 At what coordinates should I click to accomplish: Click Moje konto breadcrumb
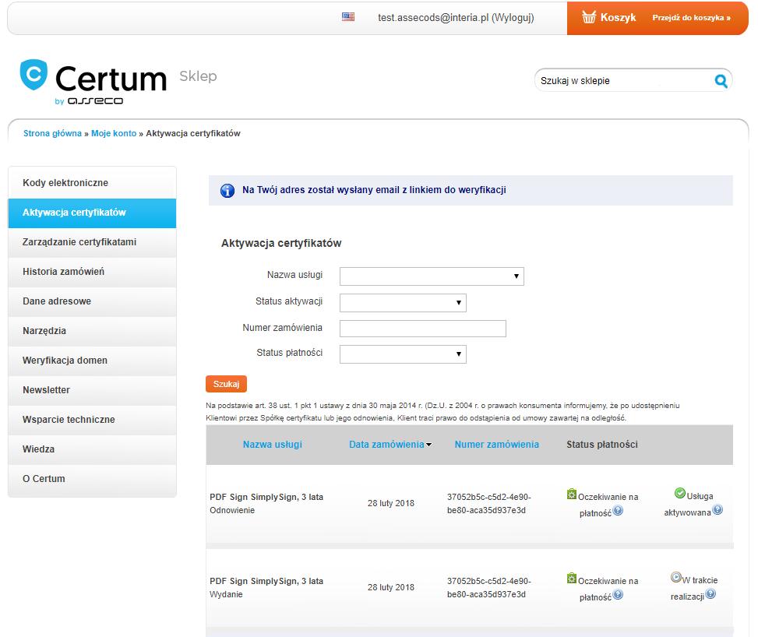tap(114, 133)
